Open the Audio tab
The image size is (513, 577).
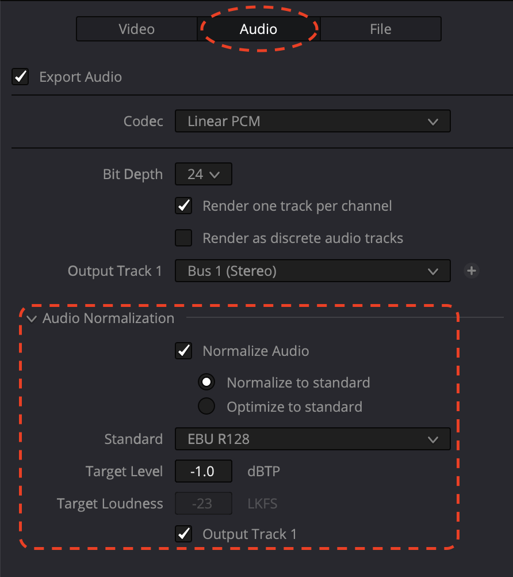pos(258,29)
